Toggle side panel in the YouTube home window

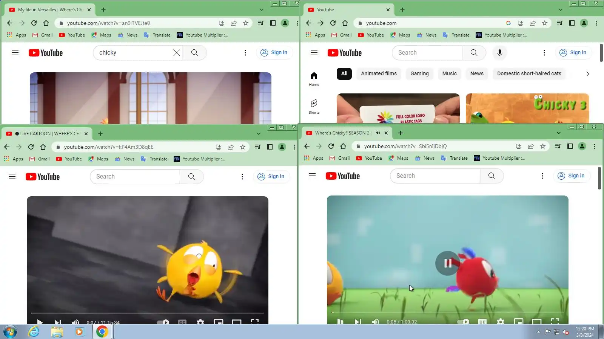tap(572, 23)
